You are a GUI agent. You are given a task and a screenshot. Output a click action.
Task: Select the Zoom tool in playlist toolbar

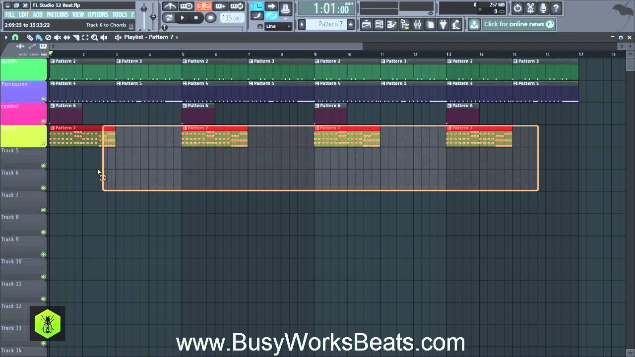[x=94, y=37]
